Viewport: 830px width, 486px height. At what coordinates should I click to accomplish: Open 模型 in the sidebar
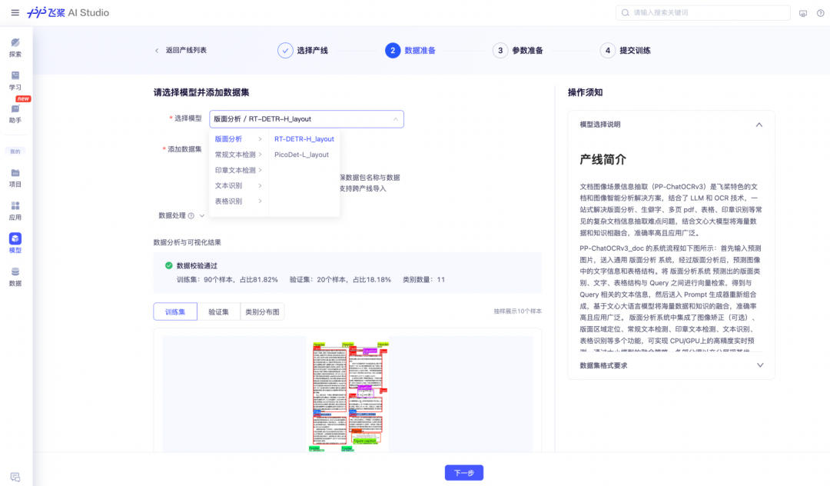coord(15,244)
